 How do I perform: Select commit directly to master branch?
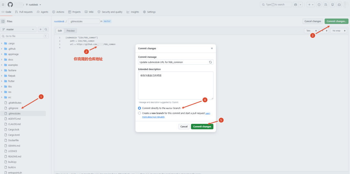[139, 108]
